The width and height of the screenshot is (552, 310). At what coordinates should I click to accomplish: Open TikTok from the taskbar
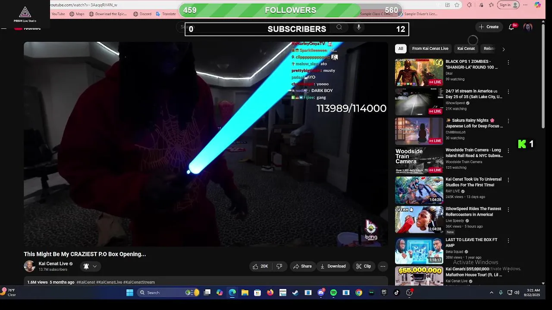(x=397, y=292)
